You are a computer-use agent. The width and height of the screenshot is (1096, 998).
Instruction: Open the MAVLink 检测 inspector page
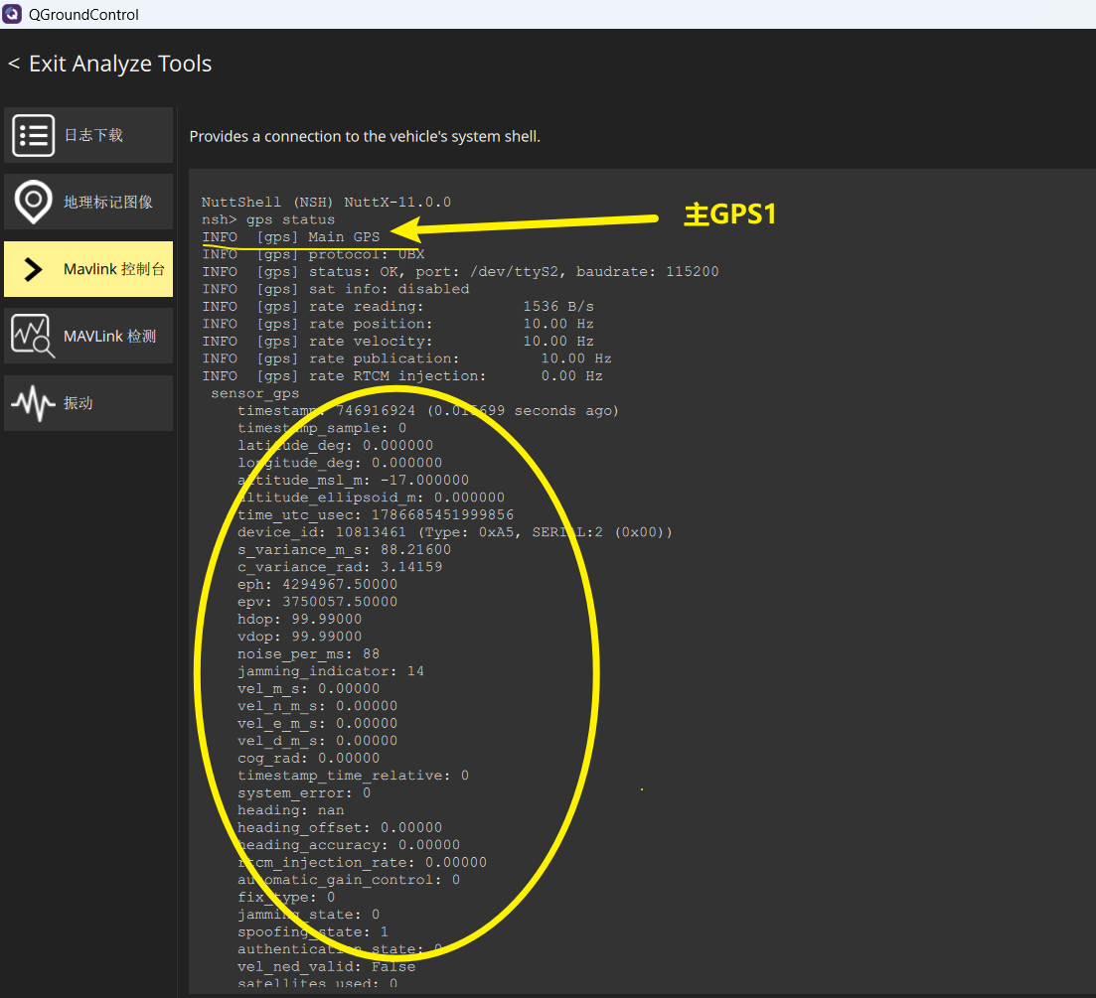(88, 336)
